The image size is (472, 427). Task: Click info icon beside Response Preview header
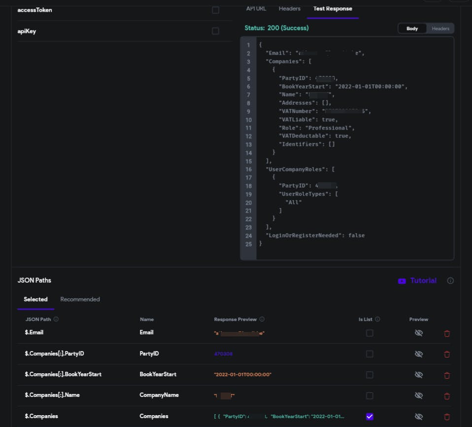point(262,319)
